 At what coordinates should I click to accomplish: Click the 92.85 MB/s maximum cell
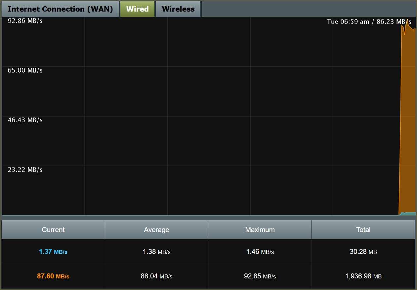(x=260, y=276)
